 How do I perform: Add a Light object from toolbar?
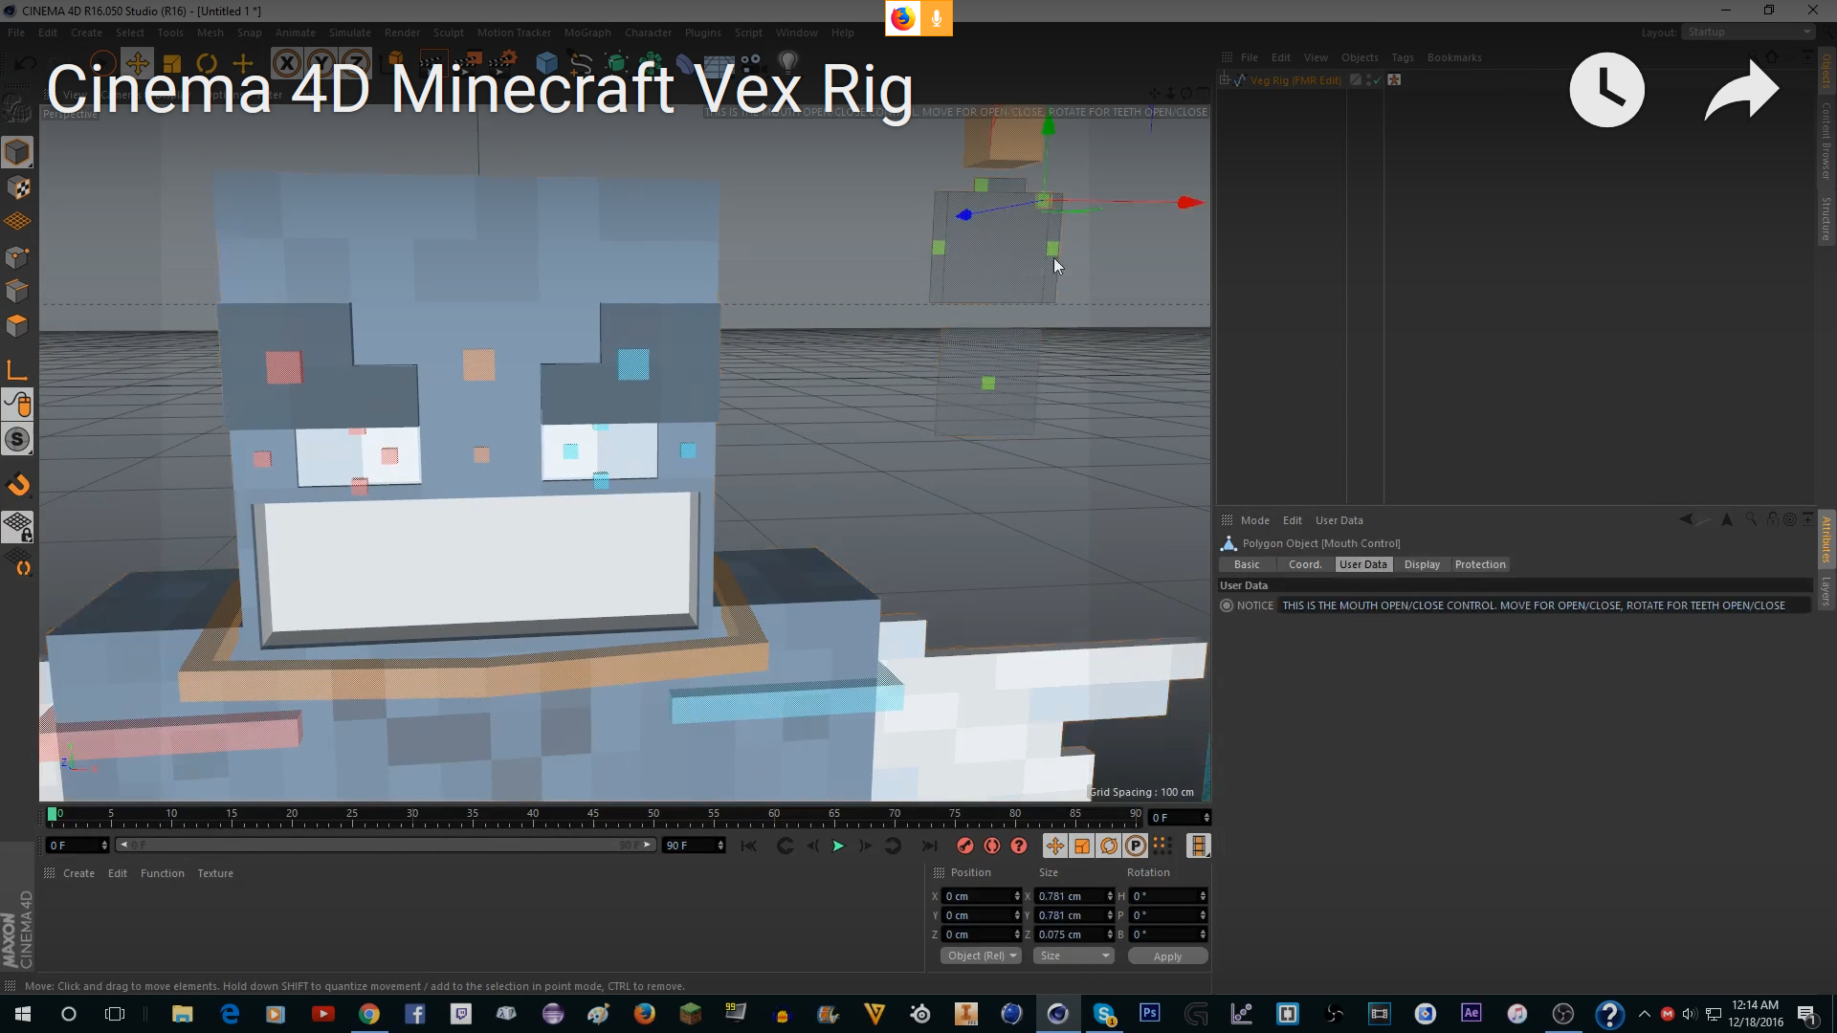point(788,63)
